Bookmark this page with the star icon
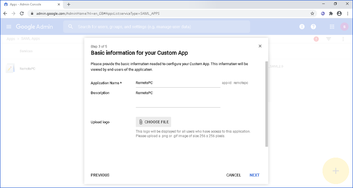Viewport: 353px width, 188px height. (312, 13)
